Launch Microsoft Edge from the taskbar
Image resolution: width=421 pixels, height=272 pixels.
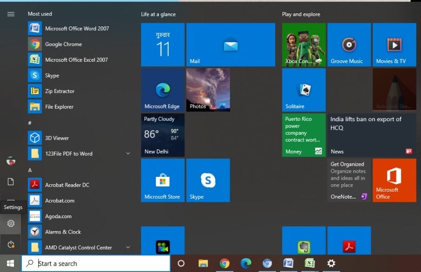pos(246,263)
